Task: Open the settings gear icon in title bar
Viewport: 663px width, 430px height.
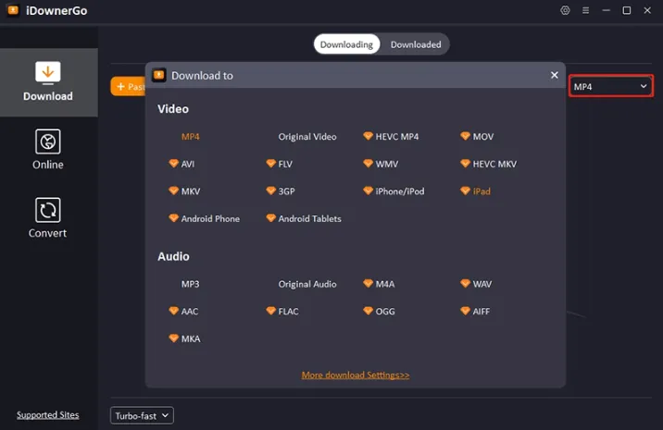Action: (565, 10)
